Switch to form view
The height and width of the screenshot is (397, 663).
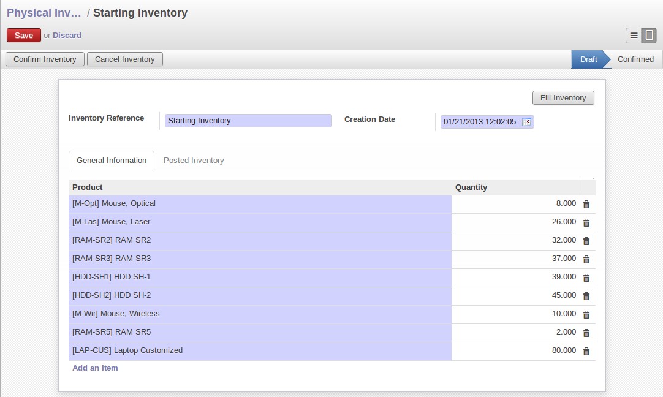(649, 36)
